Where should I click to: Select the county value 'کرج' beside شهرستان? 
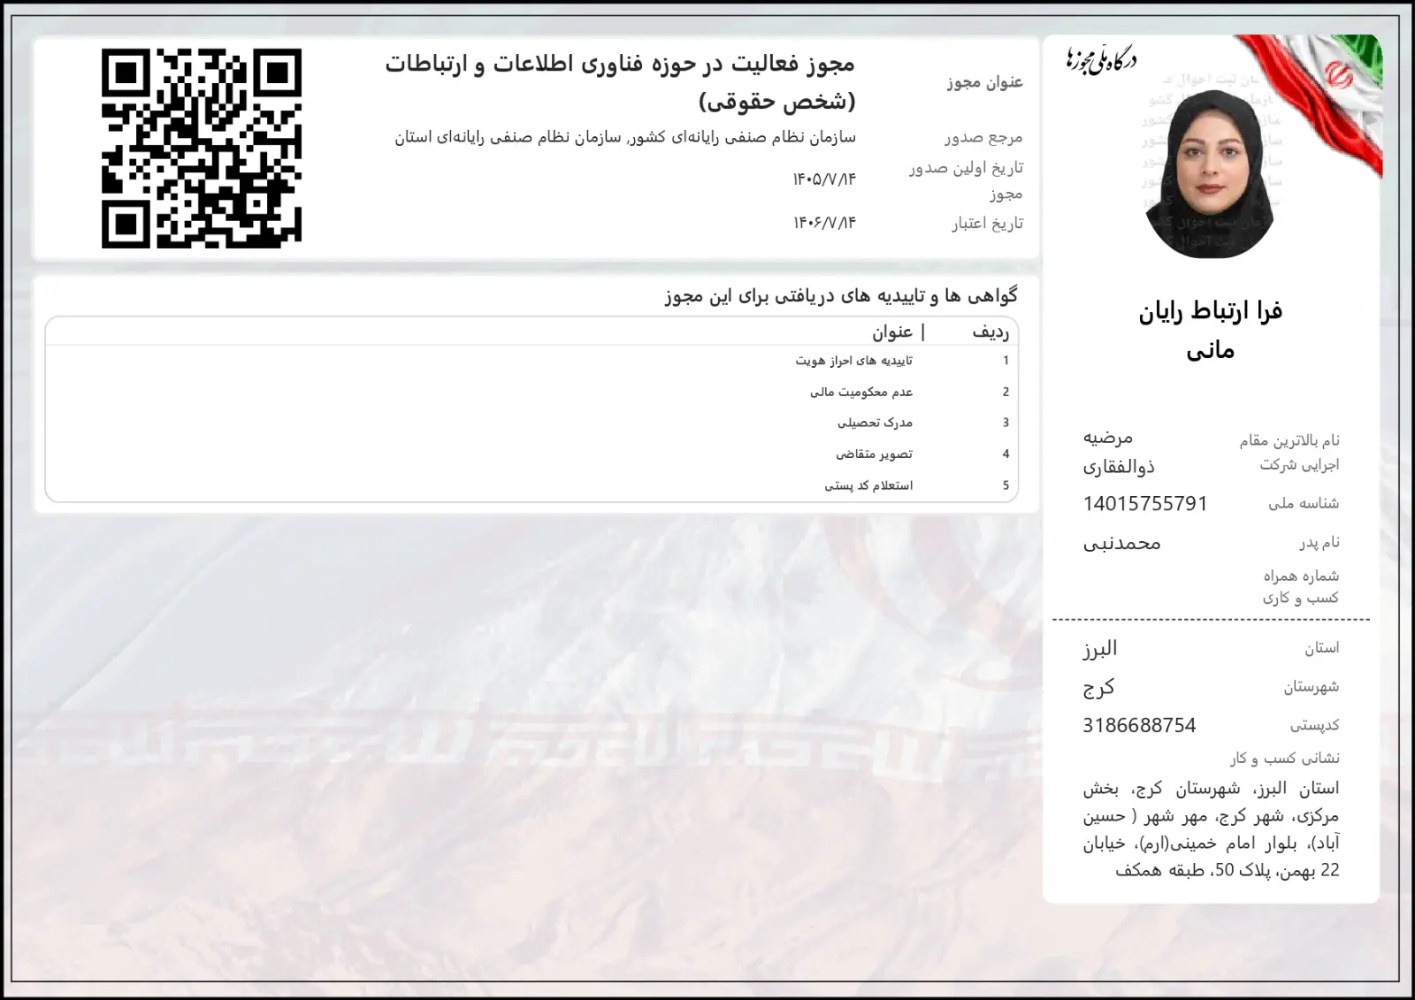[x=1098, y=687]
